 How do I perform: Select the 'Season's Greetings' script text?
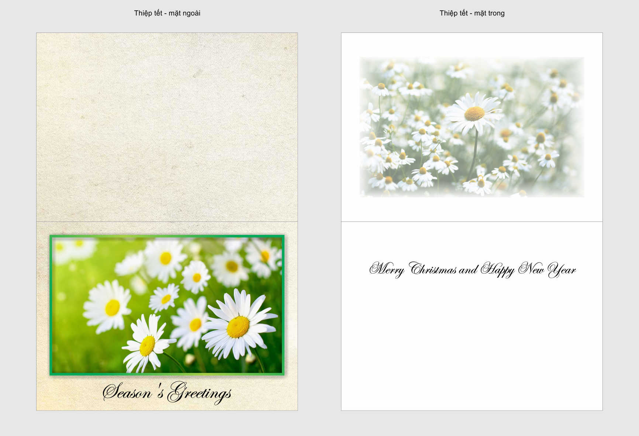point(167,392)
